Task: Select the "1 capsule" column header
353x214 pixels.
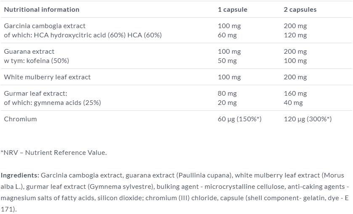Action: (232, 9)
